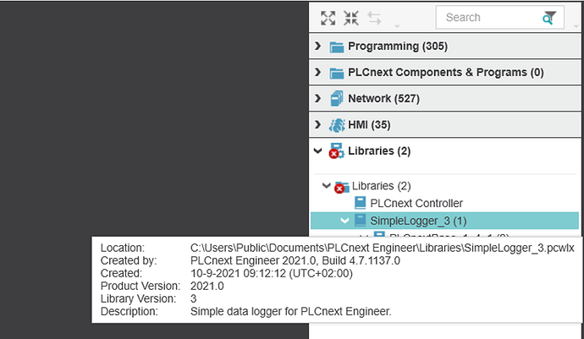Screen dimensions: 584x339
Task: Click the search filter funnel icon
Action: coord(549,18)
